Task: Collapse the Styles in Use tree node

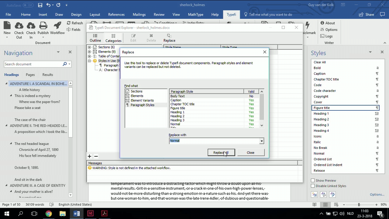Action: click(89, 61)
